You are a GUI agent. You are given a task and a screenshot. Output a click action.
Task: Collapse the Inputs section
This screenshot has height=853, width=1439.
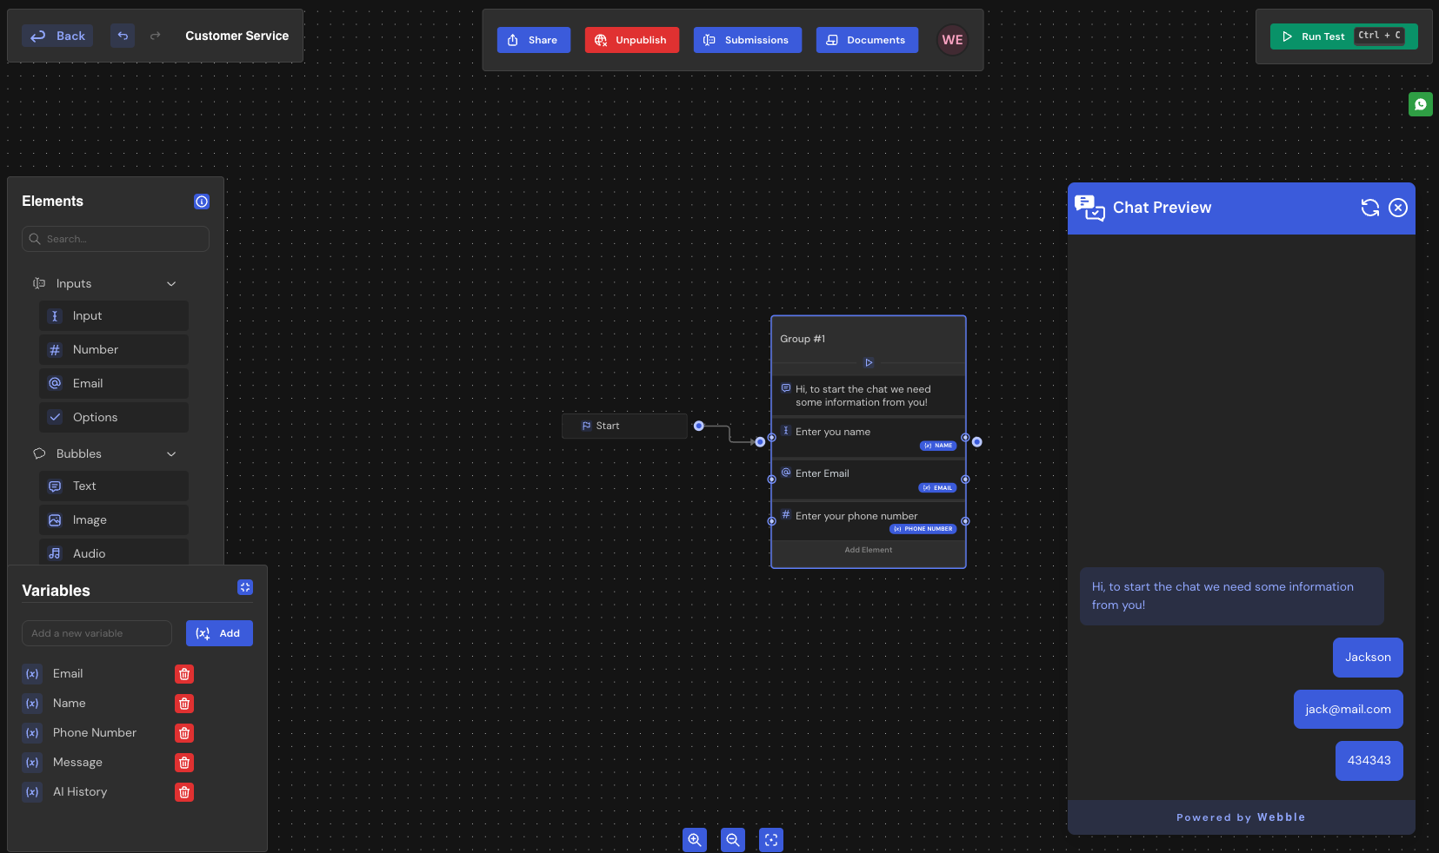click(171, 284)
